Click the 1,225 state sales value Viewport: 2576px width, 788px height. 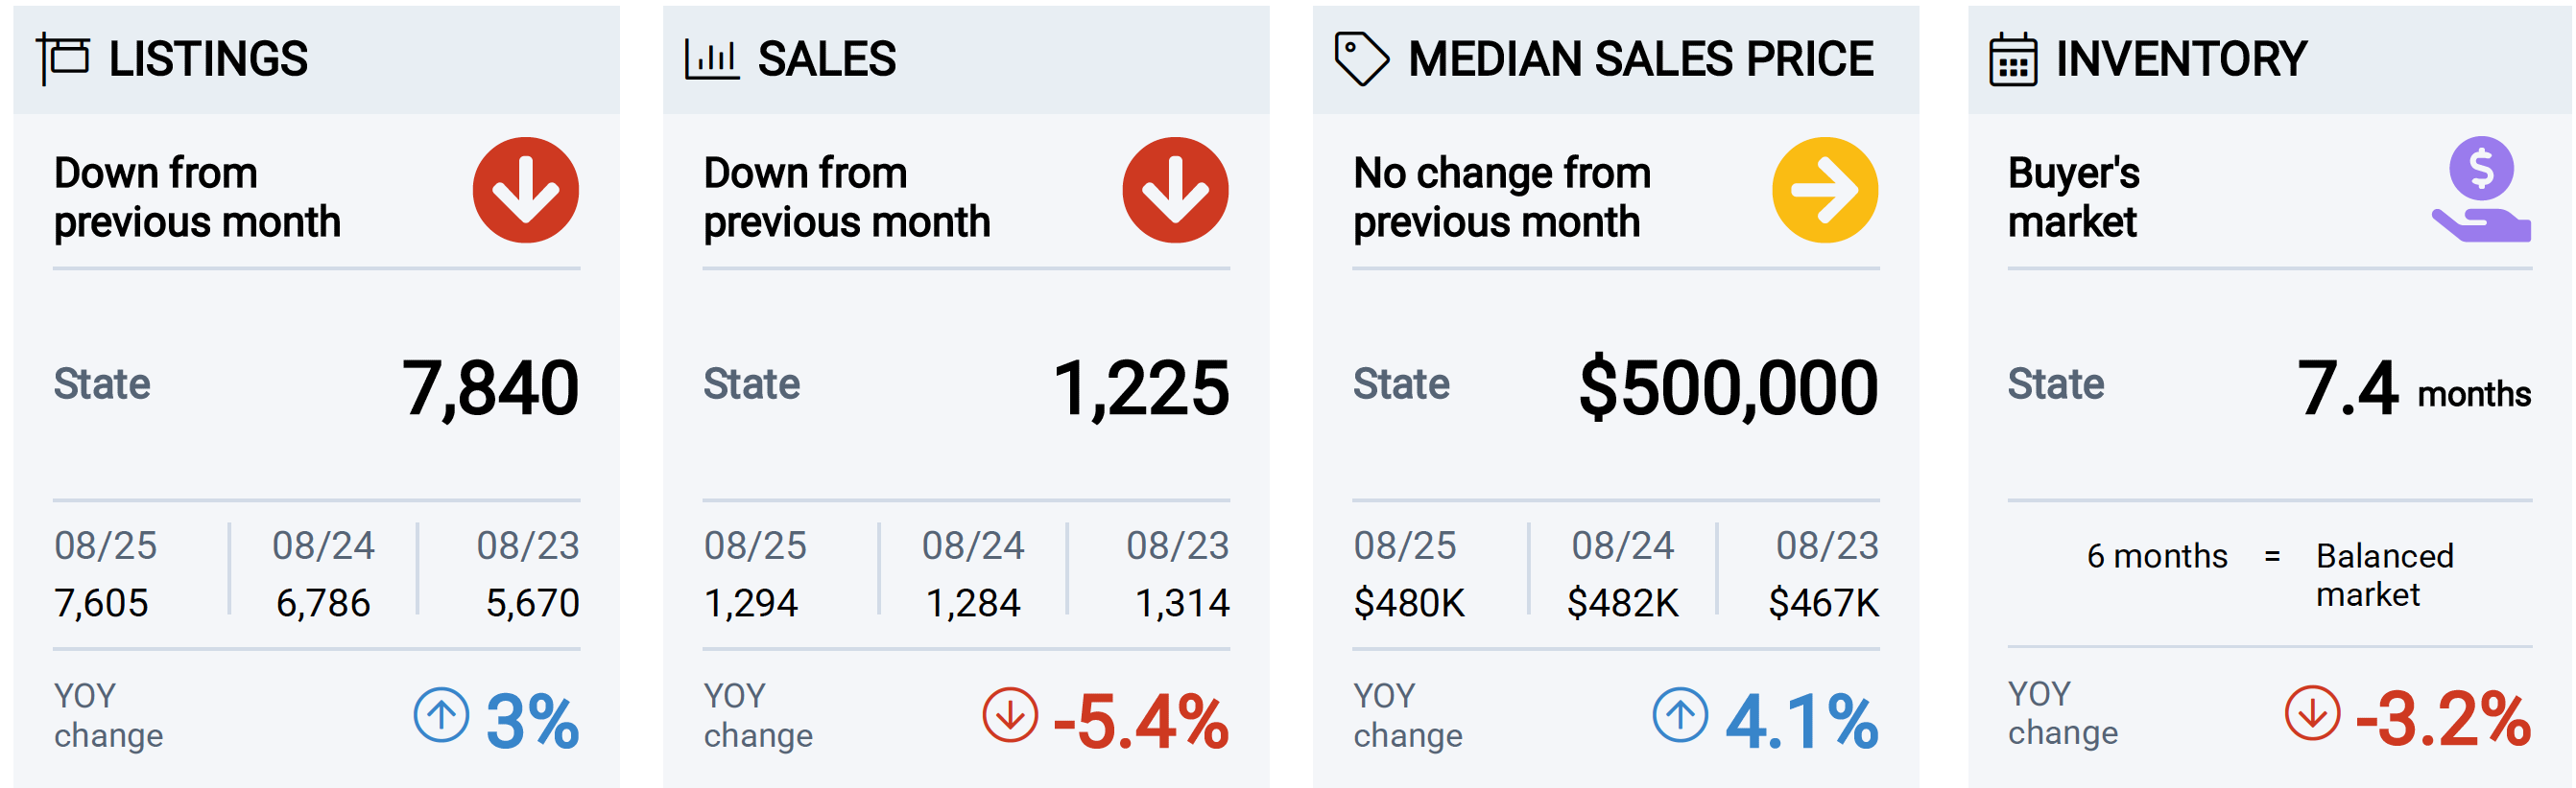point(1141,388)
